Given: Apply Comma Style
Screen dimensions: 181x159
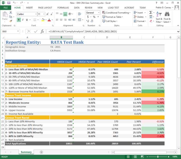Looking at the screenshot, I should click(98, 17).
